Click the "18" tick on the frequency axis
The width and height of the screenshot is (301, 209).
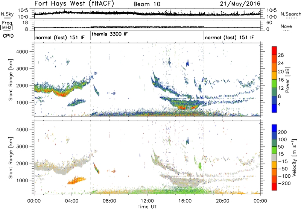click(25, 23)
